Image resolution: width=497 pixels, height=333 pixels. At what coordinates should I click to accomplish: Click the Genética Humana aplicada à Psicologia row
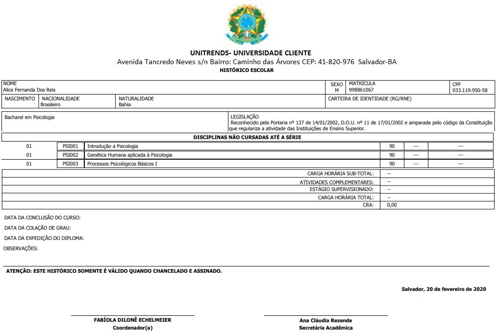[129, 155]
